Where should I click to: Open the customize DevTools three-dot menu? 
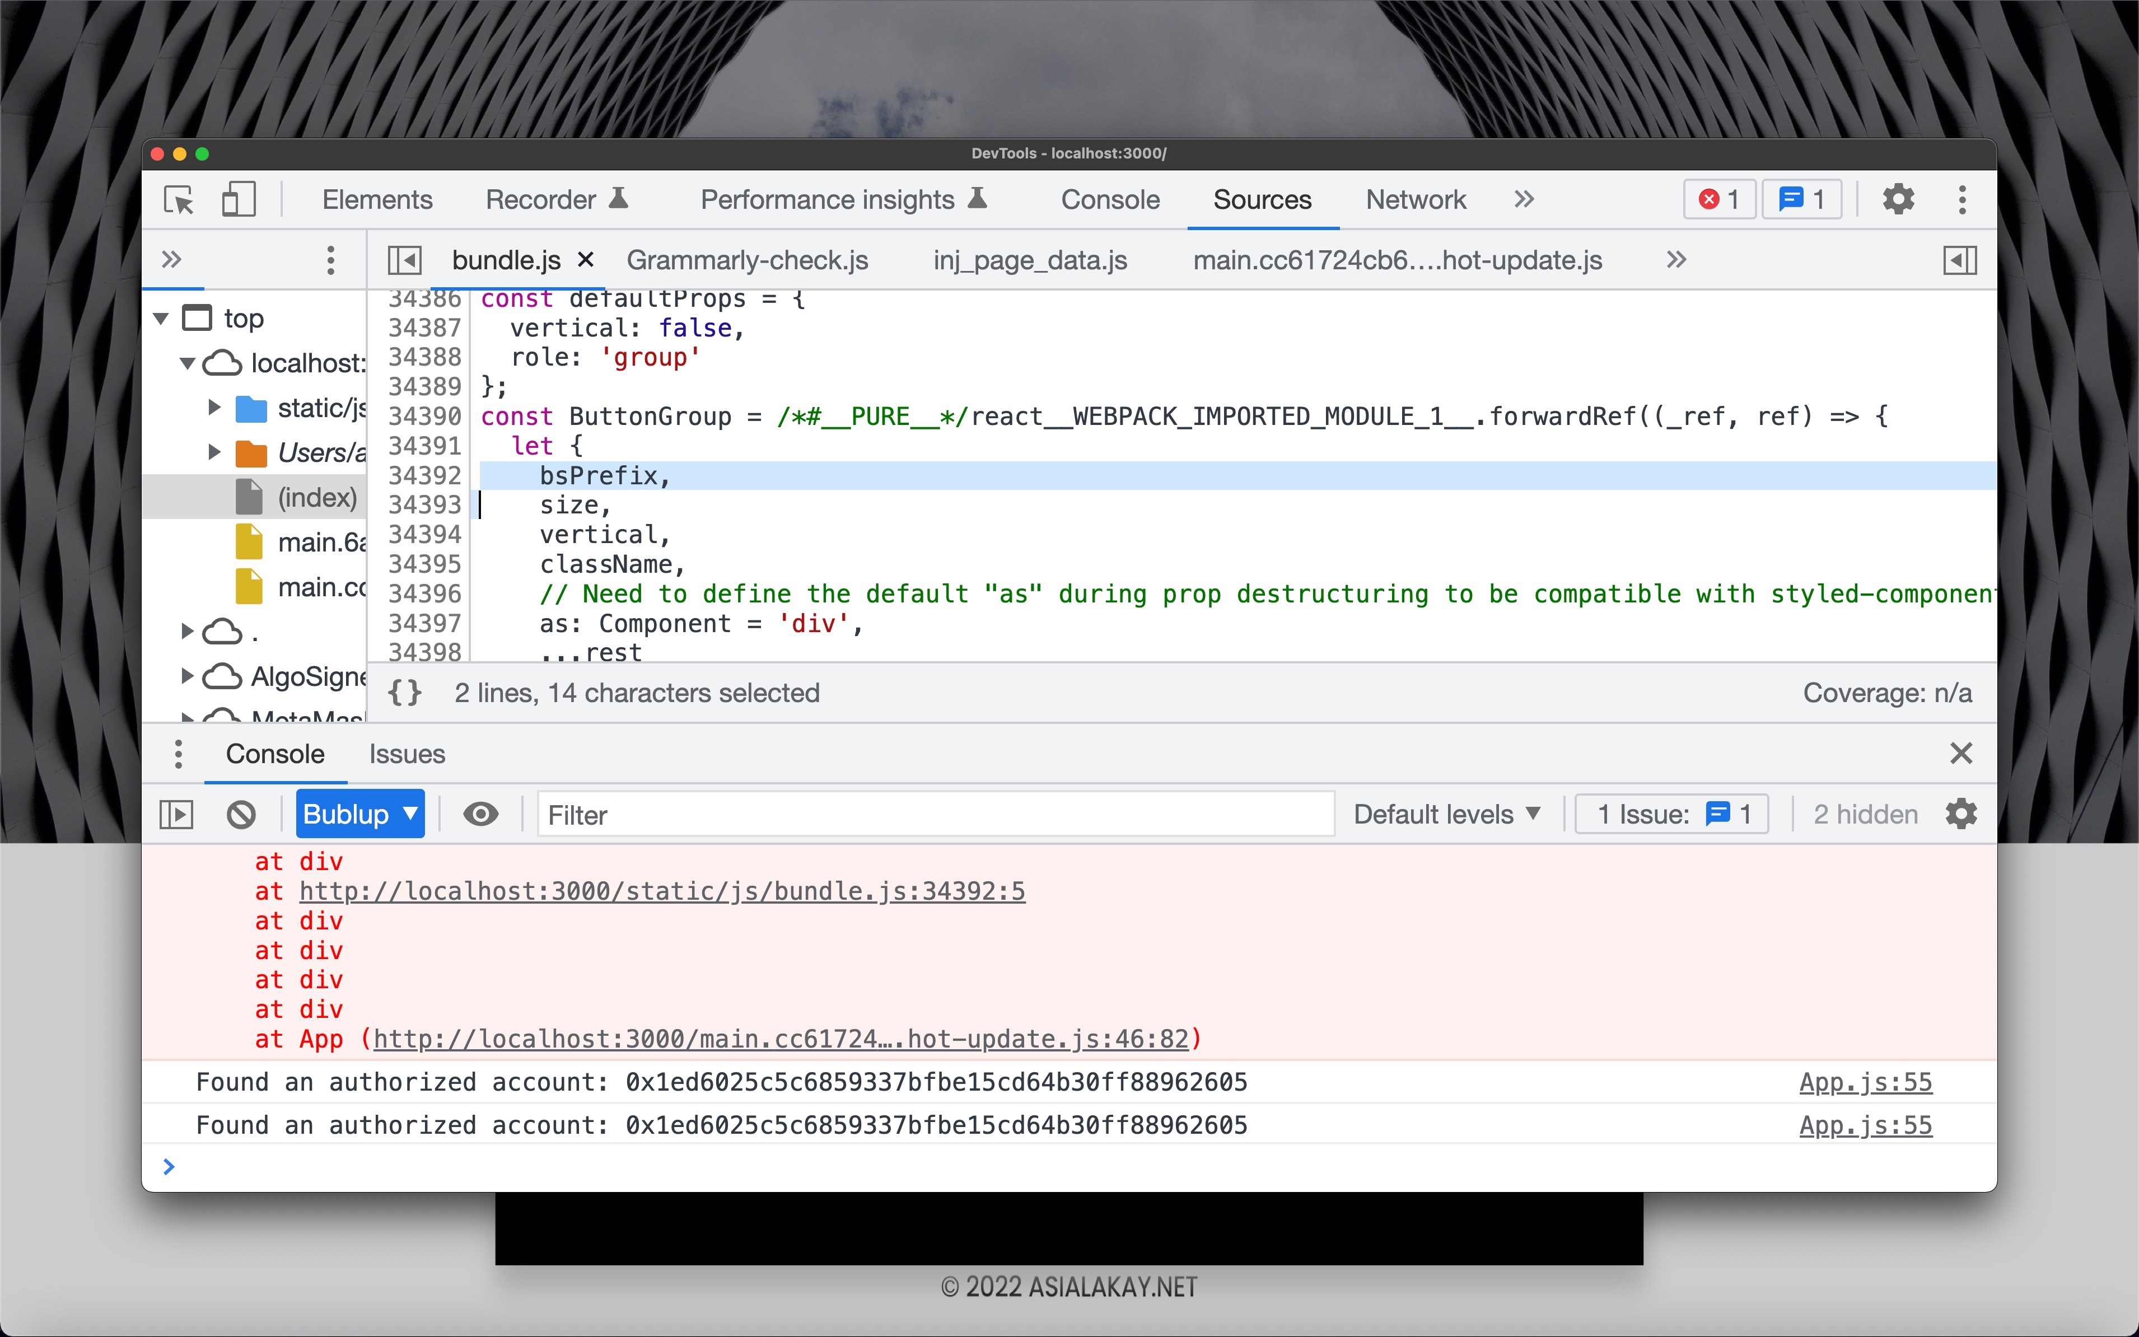(x=1961, y=200)
